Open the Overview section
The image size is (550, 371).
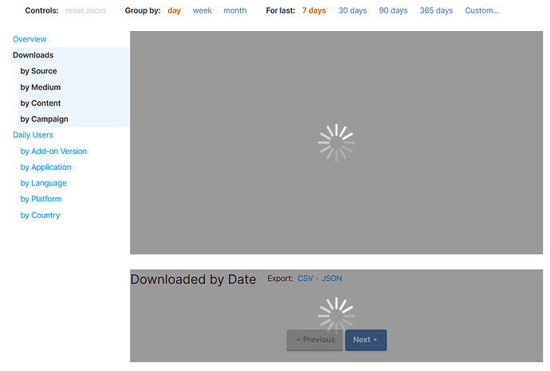click(x=29, y=39)
